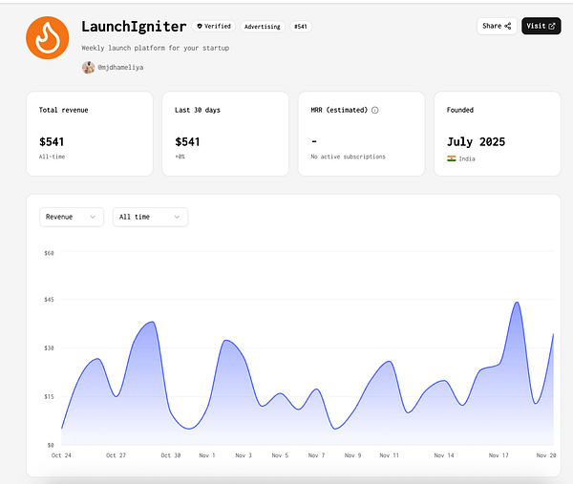Click the 'Oct 30' x-axis label
The height and width of the screenshot is (484, 573).
coord(171,455)
